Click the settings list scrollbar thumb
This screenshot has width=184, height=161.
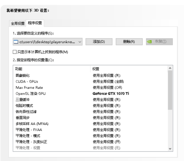170,90
